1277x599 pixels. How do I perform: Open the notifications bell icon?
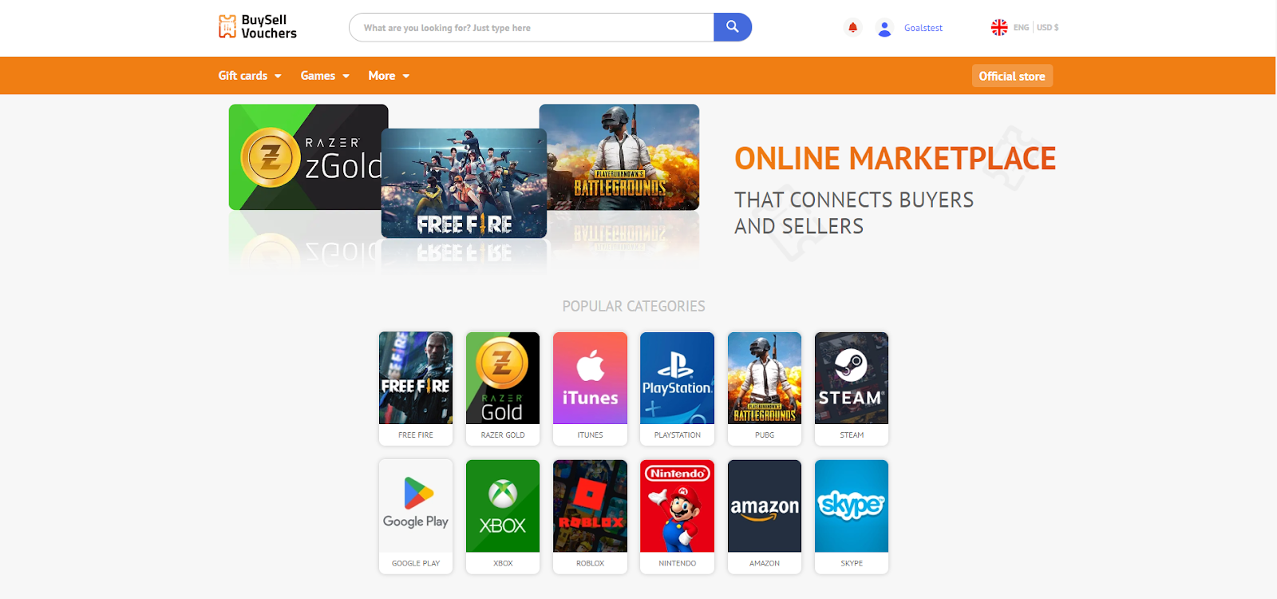point(852,27)
